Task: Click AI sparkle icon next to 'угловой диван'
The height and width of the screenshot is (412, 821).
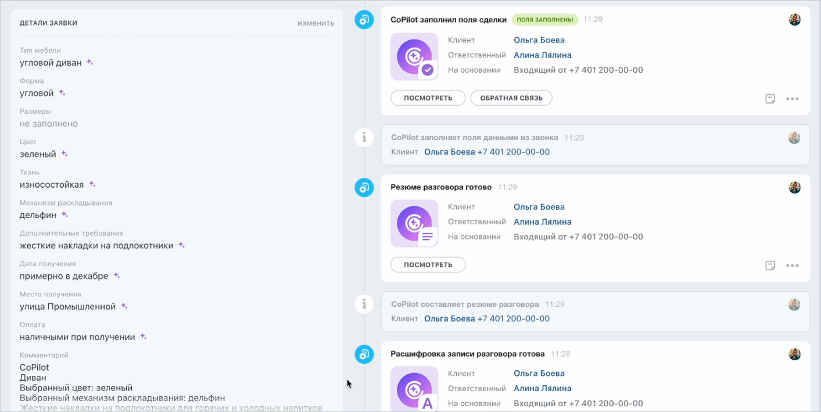Action: tap(90, 62)
